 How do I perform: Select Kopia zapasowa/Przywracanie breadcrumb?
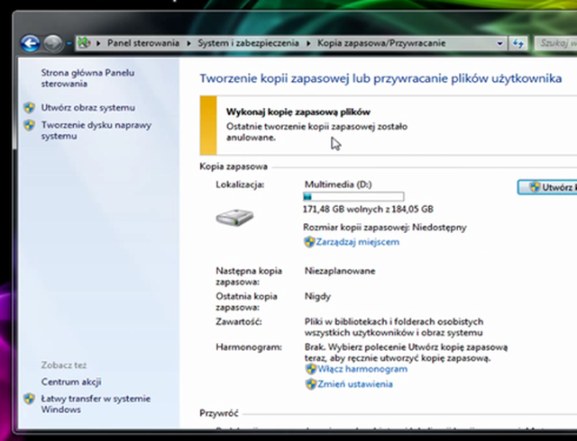pos(381,43)
